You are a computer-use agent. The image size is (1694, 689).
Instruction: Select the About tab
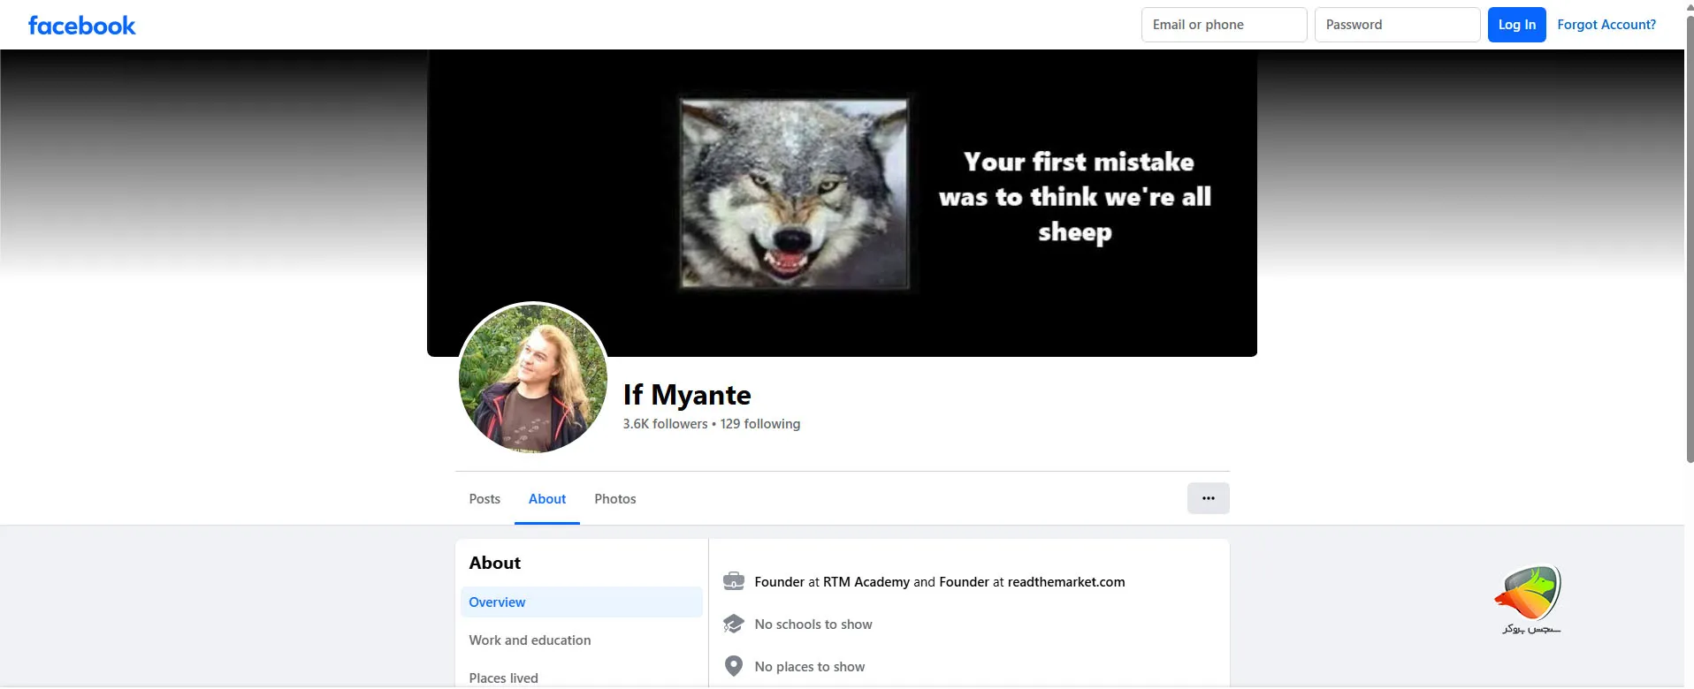547,499
